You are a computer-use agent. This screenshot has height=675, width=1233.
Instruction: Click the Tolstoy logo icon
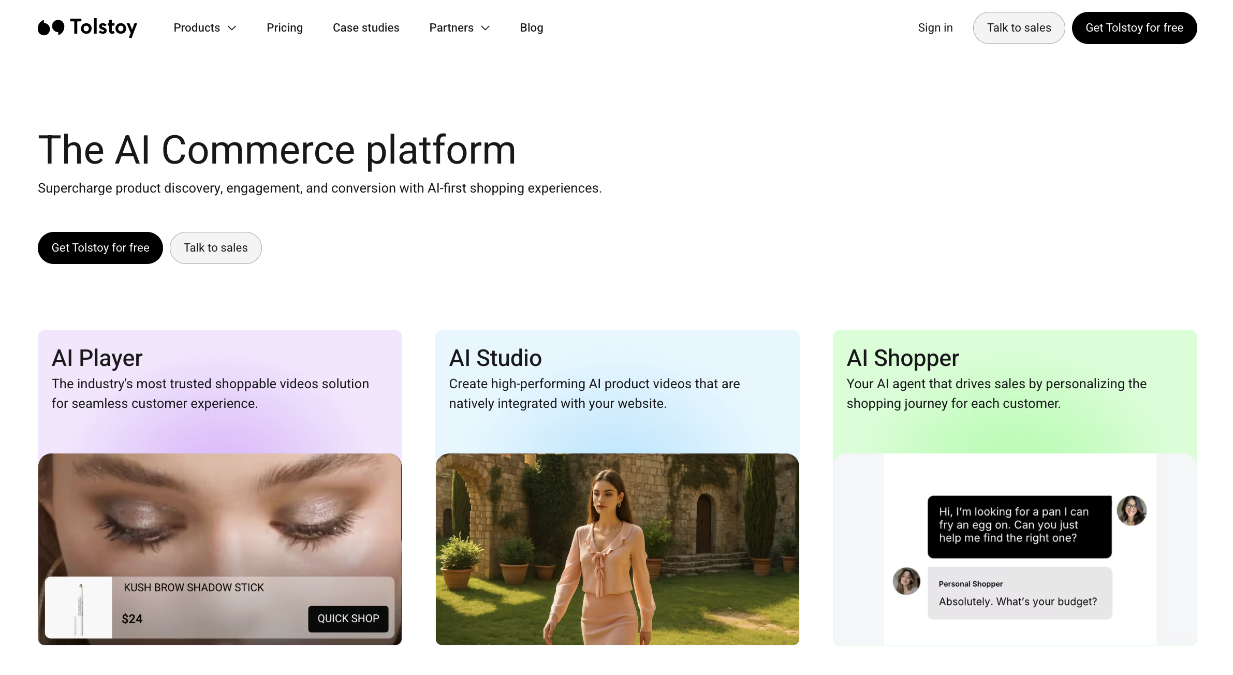51,27
